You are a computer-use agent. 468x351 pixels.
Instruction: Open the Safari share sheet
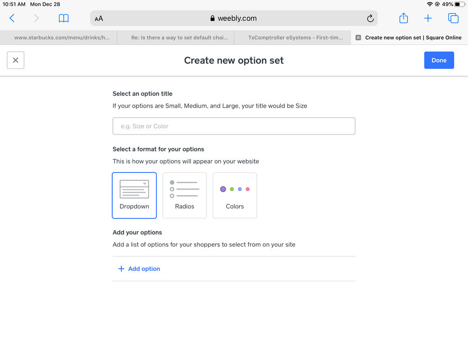403,18
